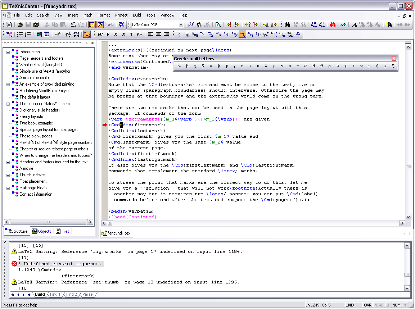Open the Build menu

point(137,15)
